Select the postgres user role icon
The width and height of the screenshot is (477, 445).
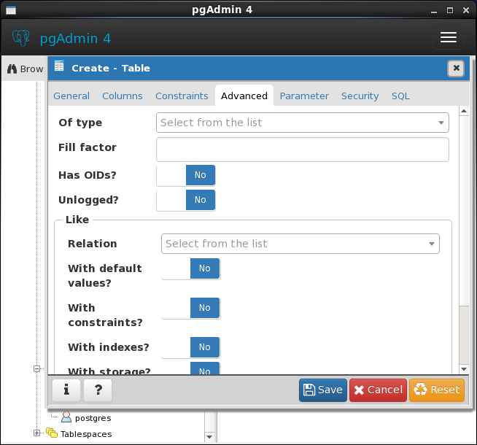tap(66, 417)
